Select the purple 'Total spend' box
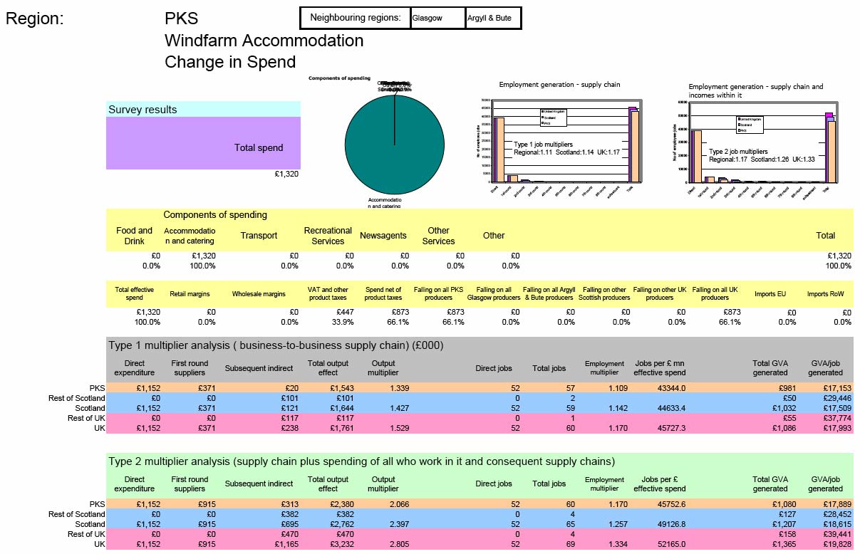The width and height of the screenshot is (860, 554). pyautogui.click(x=203, y=143)
